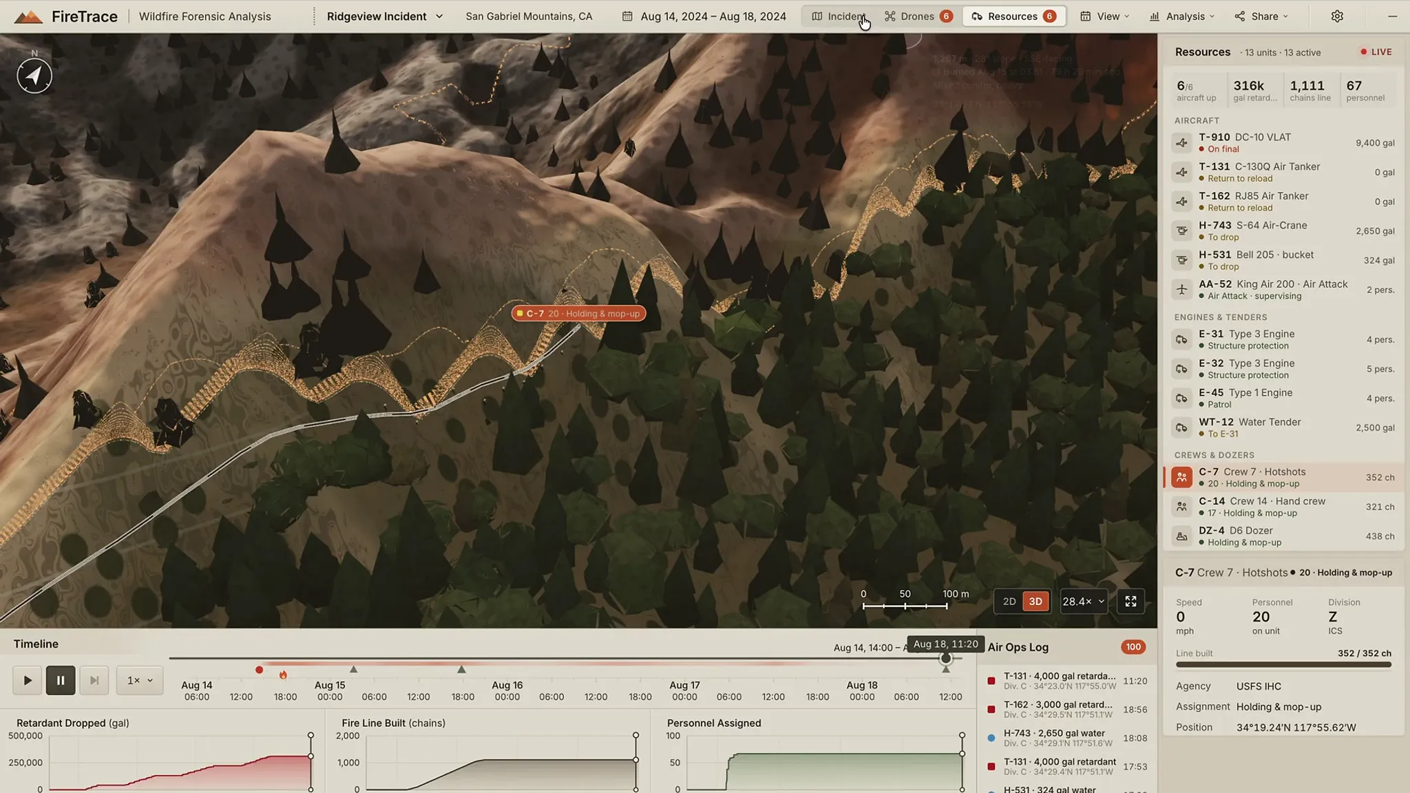Click the H-531 Bell 205 helicopter icon
Viewport: 1410px width, 793px height.
[1182, 260]
